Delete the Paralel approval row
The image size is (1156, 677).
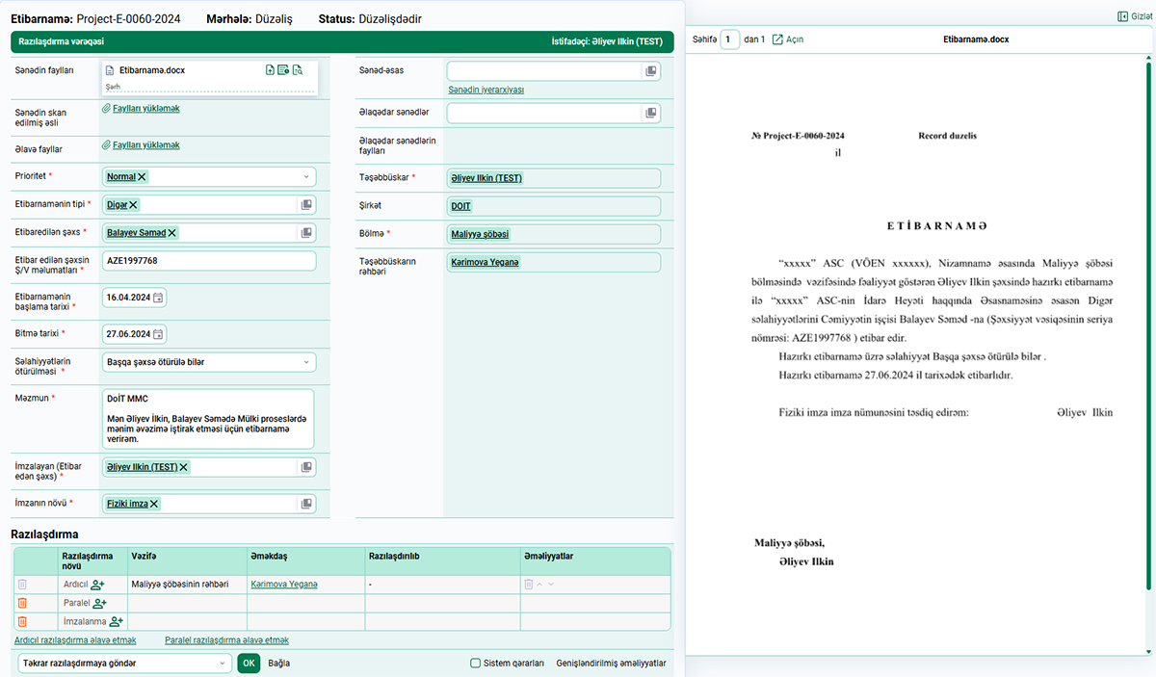coord(22,604)
